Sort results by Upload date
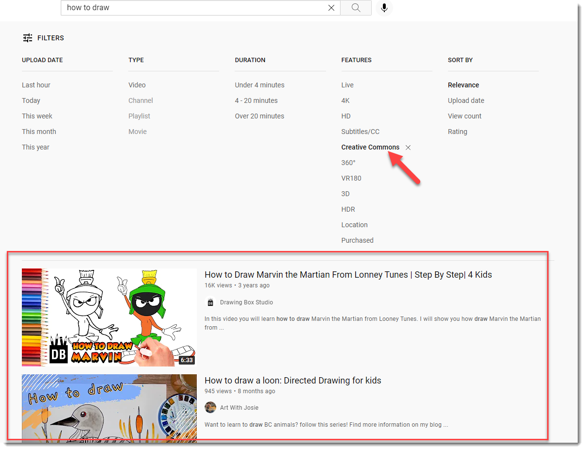585x450 pixels. [466, 100]
